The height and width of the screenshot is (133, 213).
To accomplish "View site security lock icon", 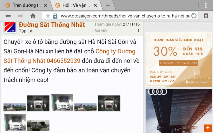I will click(x=55, y=16).
